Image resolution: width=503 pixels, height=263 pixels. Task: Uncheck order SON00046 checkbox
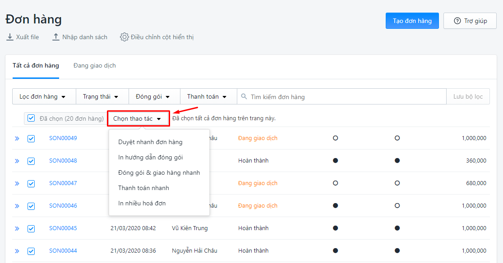(x=31, y=206)
